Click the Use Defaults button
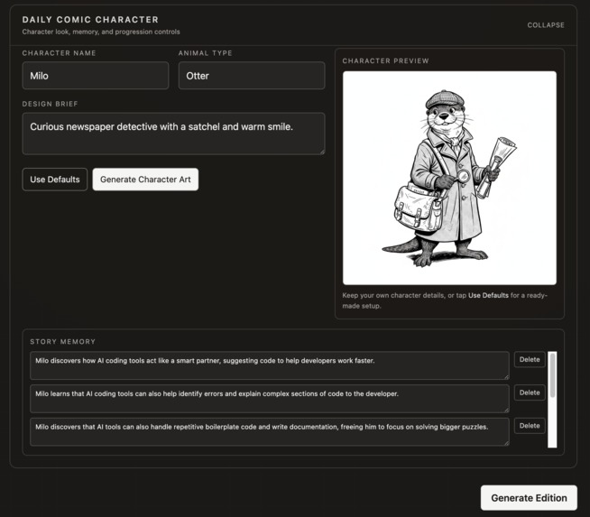Screen dimensions: 590x517 [55, 180]
